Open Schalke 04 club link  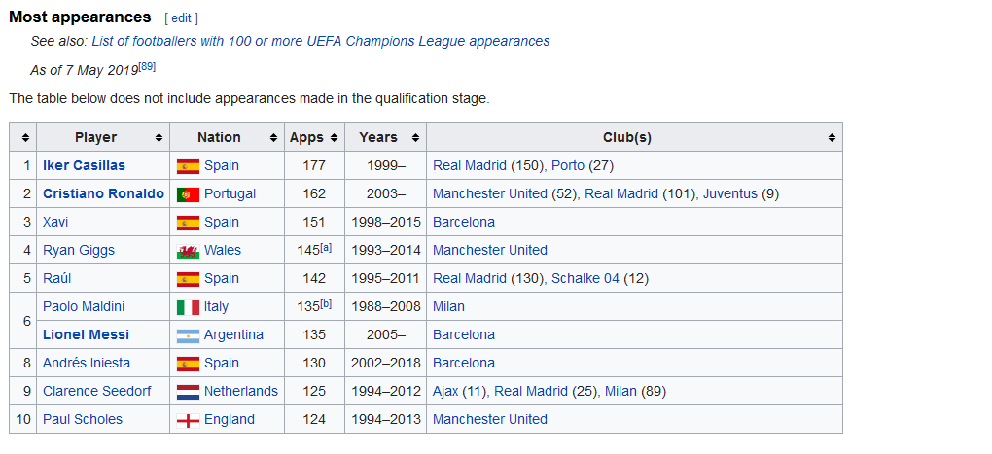coord(585,279)
